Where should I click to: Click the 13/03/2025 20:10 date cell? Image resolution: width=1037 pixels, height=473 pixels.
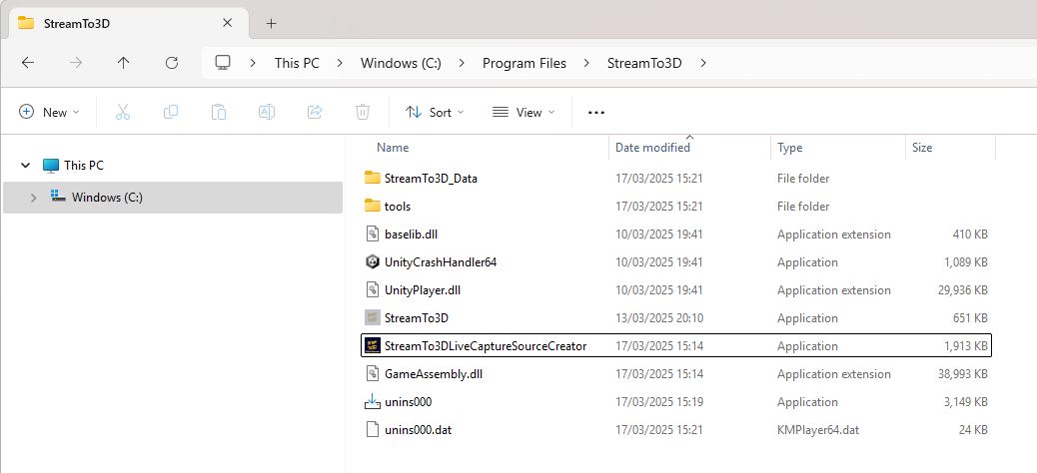pos(659,318)
